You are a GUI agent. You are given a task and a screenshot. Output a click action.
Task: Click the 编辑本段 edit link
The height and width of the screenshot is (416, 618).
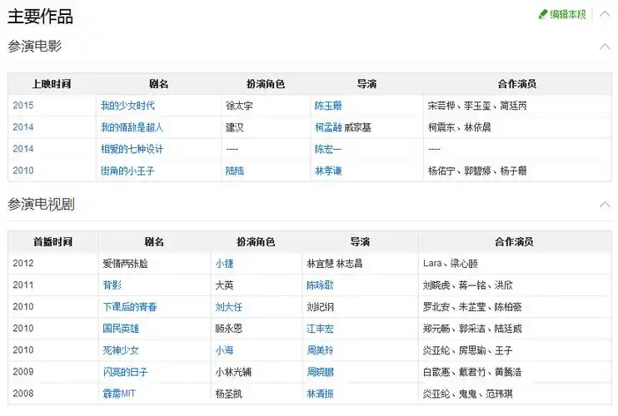pos(568,14)
